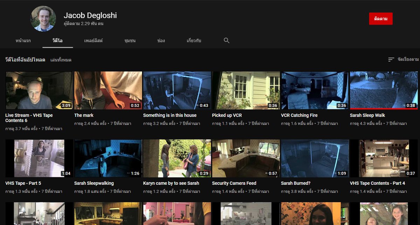420x225 pixels.
Task: Click Jacob Degloshi channel name
Action: [90, 15]
